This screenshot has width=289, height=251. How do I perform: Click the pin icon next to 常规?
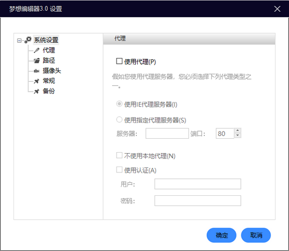click(37, 81)
